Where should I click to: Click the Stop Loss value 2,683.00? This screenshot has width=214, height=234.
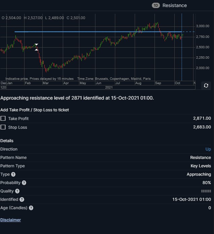point(202,127)
